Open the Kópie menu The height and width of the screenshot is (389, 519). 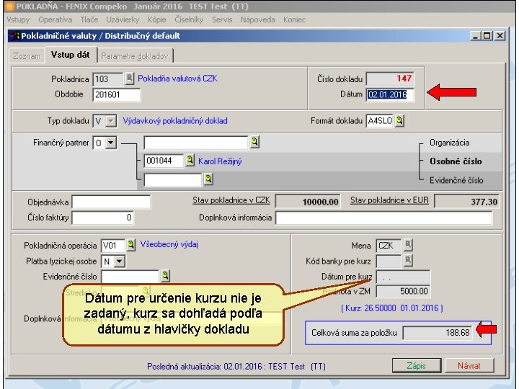156,20
